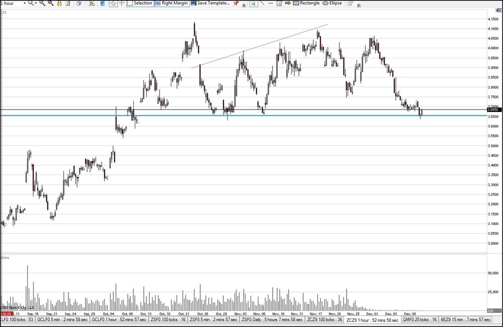Select the red cross cursor tool
The height and width of the screenshot is (327, 503).
122,3
